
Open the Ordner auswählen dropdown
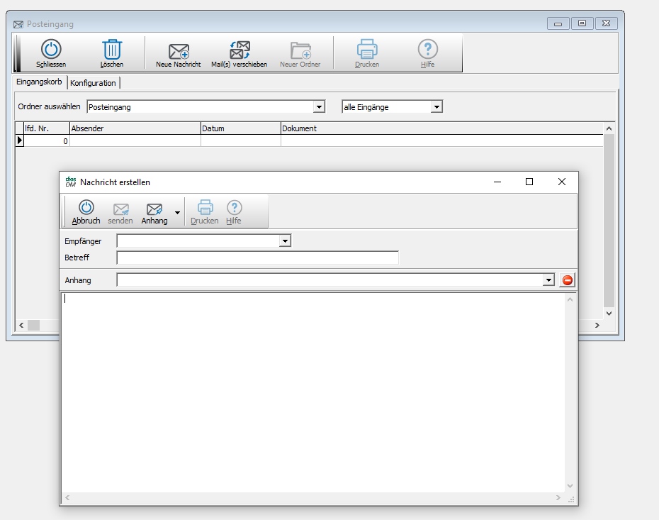tap(319, 107)
